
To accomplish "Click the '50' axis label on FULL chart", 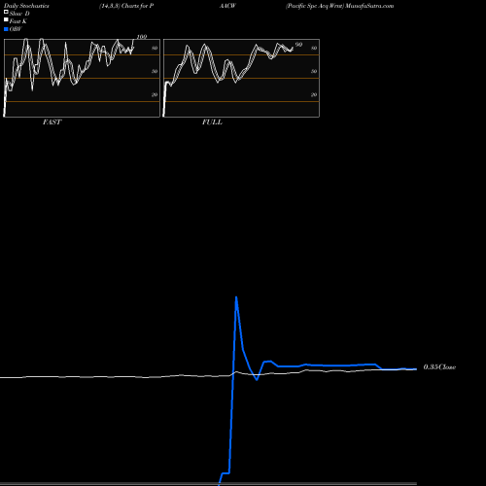I will tap(314, 72).
